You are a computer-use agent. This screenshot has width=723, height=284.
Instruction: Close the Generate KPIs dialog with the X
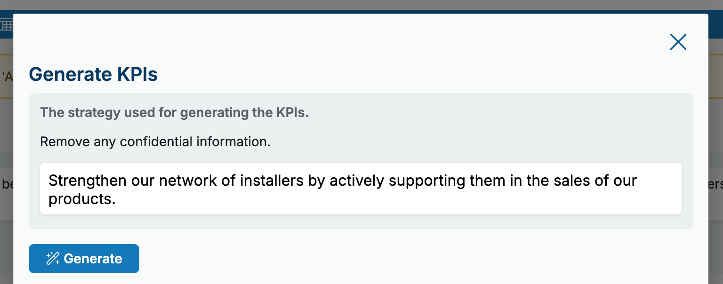click(678, 42)
